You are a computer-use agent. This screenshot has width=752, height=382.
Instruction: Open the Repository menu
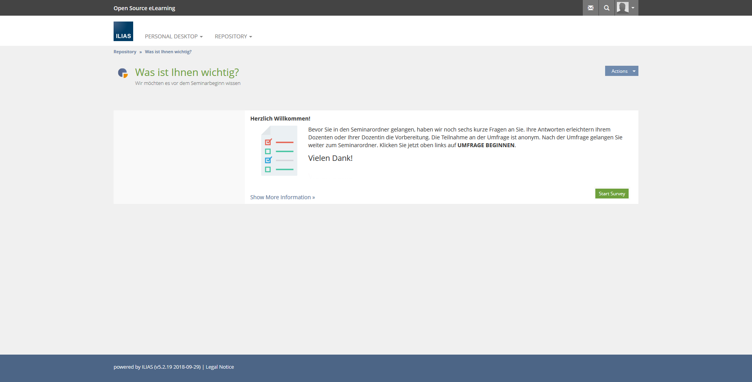[x=233, y=36]
